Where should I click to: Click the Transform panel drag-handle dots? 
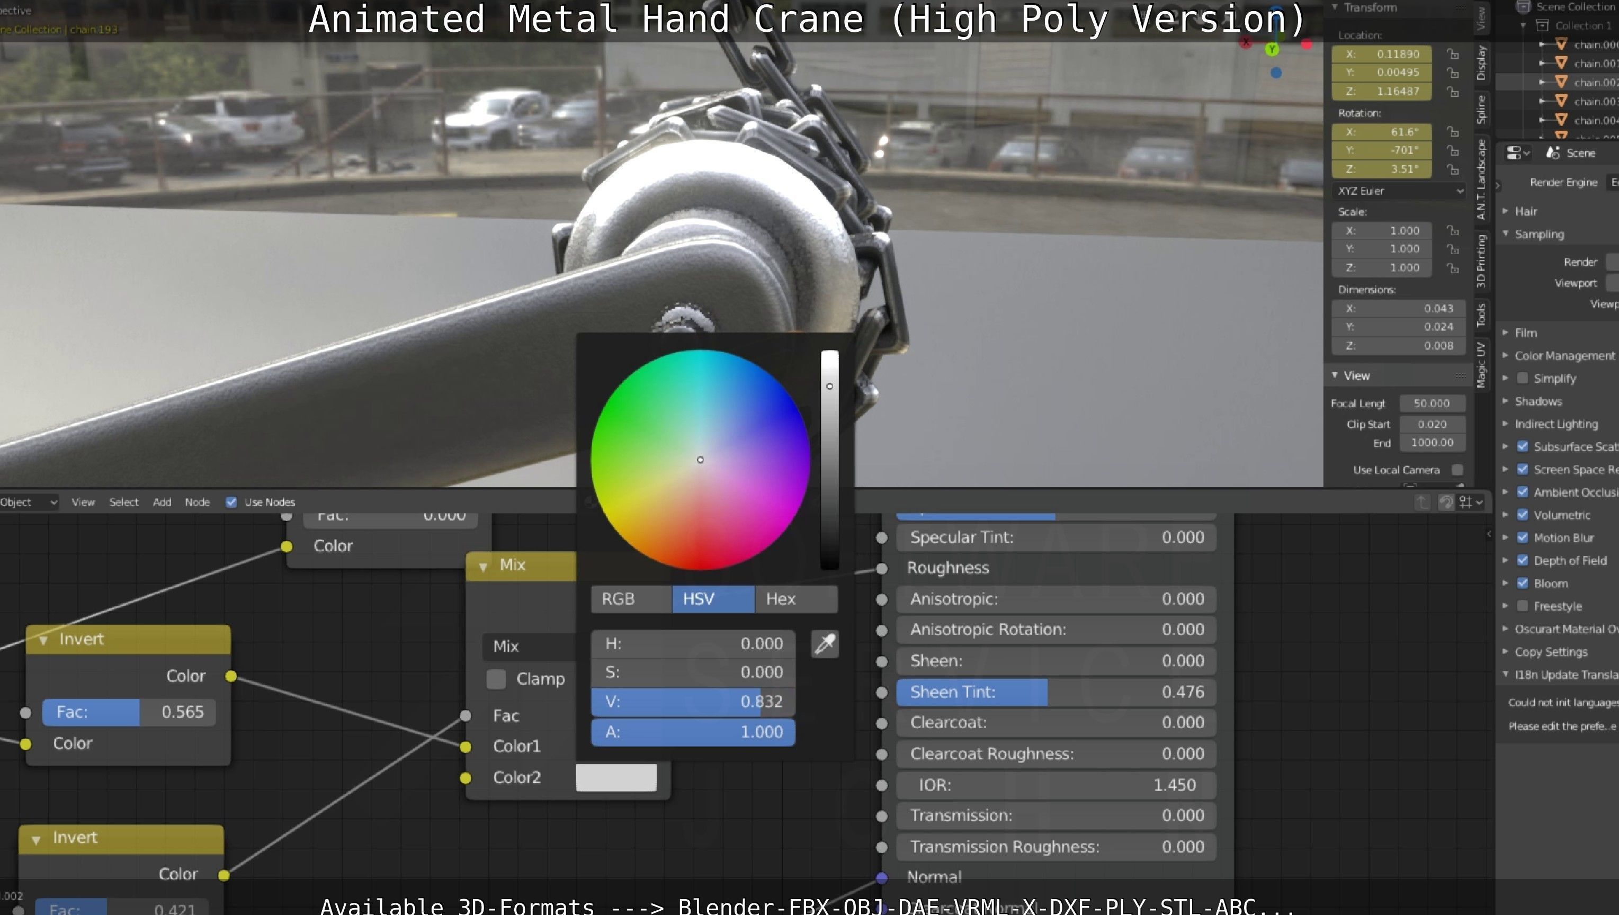point(1460,7)
